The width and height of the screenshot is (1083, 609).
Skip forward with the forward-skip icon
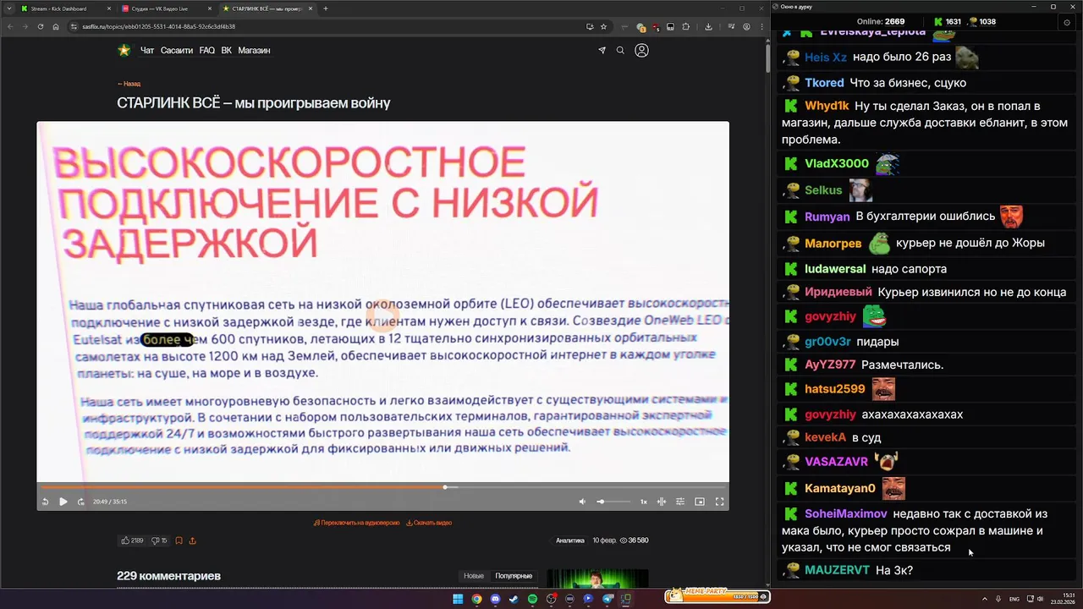click(80, 502)
